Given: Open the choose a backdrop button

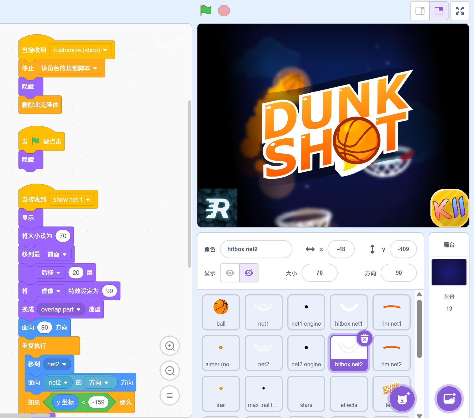Looking at the screenshot, I should coord(449,399).
